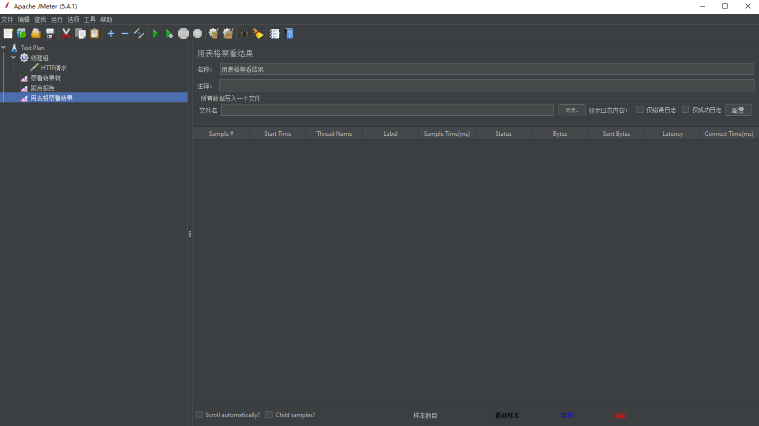Click the Bytes column header
The image size is (759, 426).
point(560,133)
